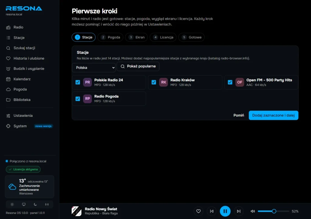Open the Polska country dropdown

[94, 68]
